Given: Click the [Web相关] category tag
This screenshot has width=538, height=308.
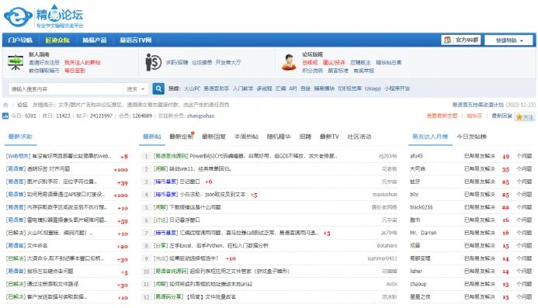Looking at the screenshot, I should 18,156.
